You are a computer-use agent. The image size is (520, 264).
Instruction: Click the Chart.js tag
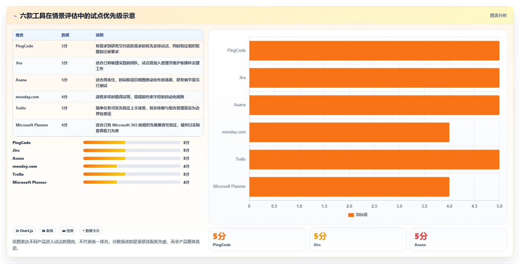click(24, 231)
